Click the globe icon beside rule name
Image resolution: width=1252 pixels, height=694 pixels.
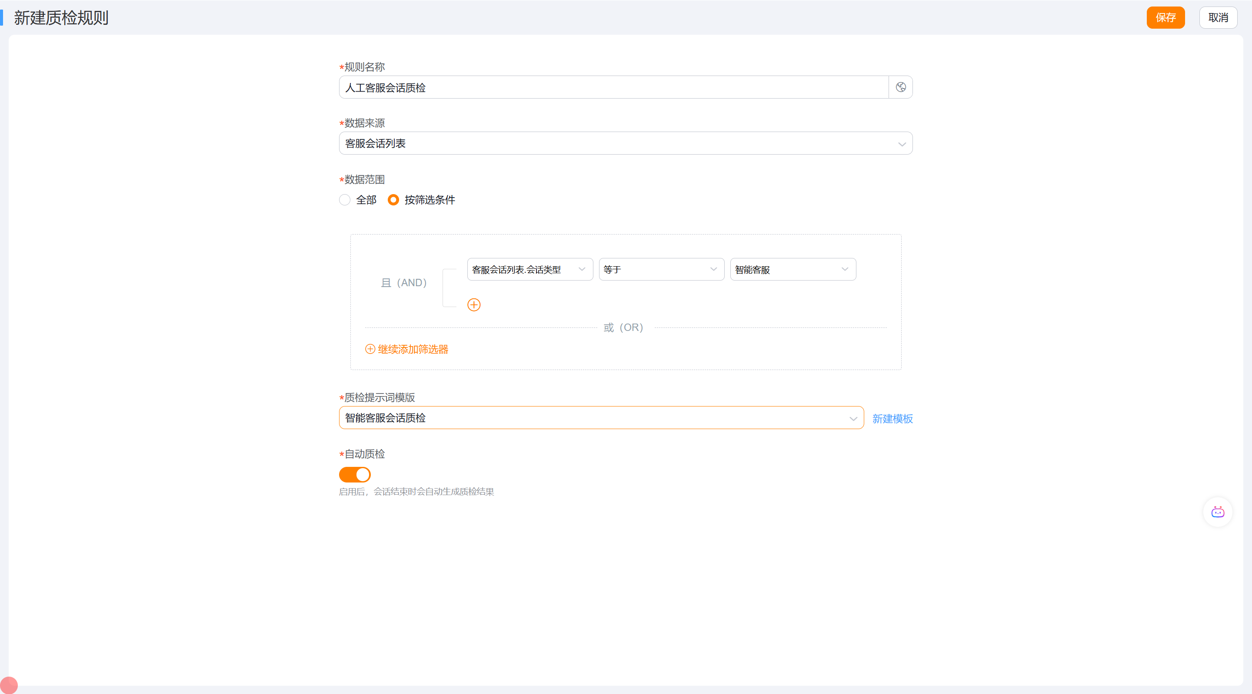point(901,87)
